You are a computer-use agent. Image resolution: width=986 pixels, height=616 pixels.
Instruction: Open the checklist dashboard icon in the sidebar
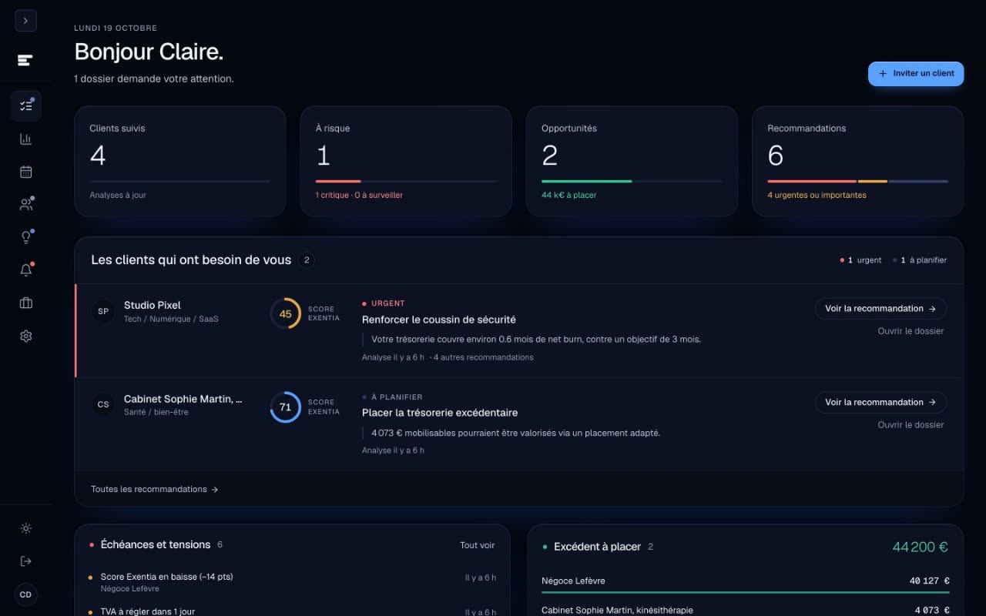click(x=25, y=106)
